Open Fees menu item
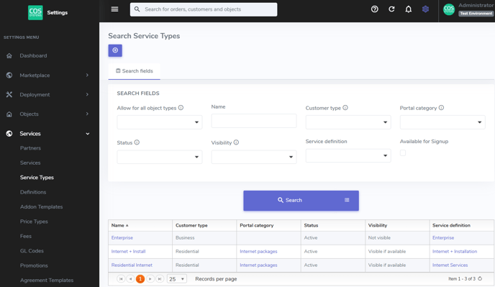The image size is (495, 287). click(x=26, y=236)
